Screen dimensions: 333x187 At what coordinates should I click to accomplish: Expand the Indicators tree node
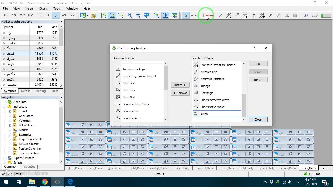point(4,106)
